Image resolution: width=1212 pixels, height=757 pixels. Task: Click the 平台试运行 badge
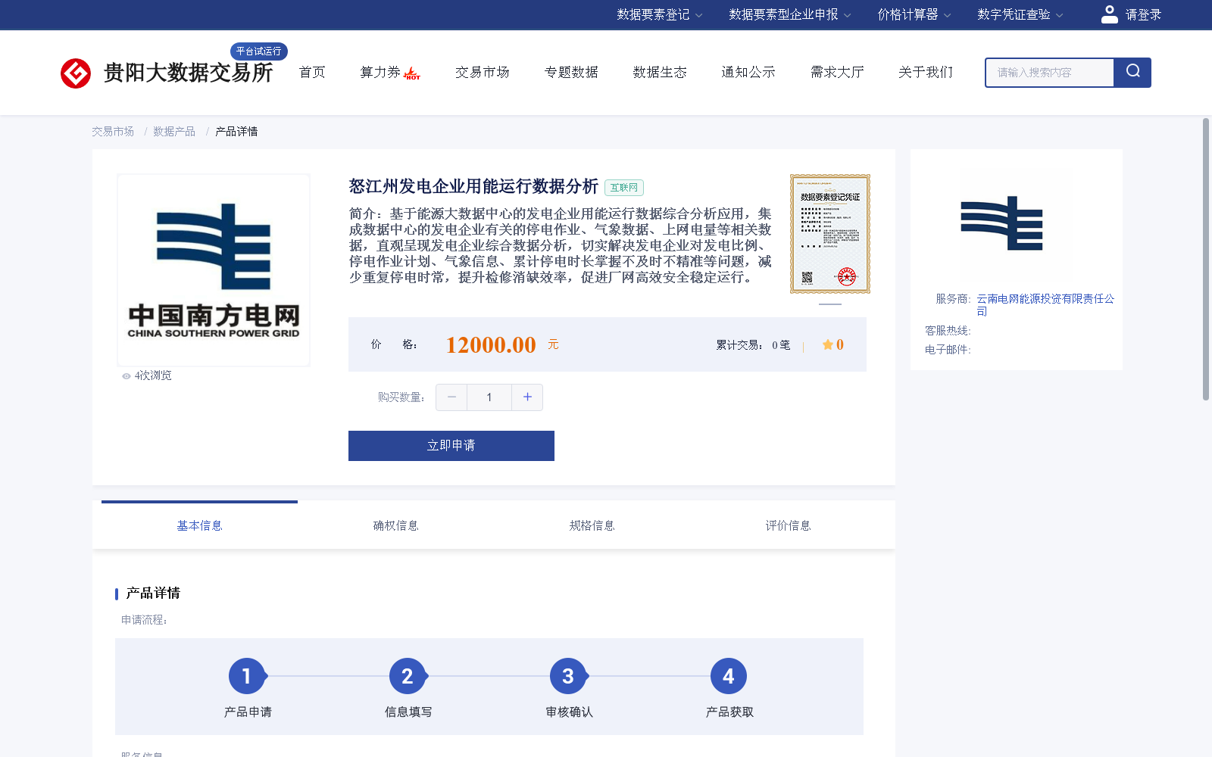point(259,51)
